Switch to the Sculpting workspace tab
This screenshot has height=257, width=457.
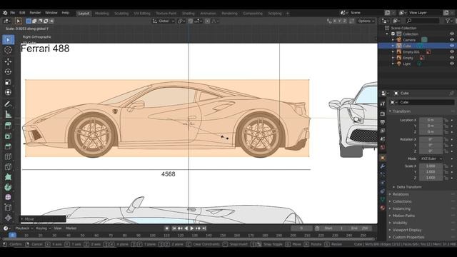[x=121, y=14]
